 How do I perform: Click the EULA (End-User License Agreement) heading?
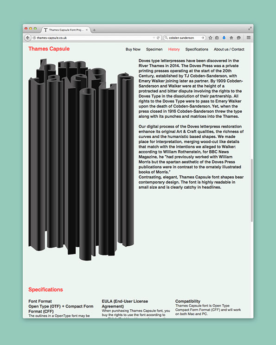pyautogui.click(x=125, y=304)
